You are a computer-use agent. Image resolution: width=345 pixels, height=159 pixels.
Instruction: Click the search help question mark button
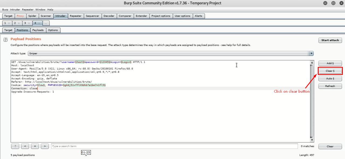[15, 146]
